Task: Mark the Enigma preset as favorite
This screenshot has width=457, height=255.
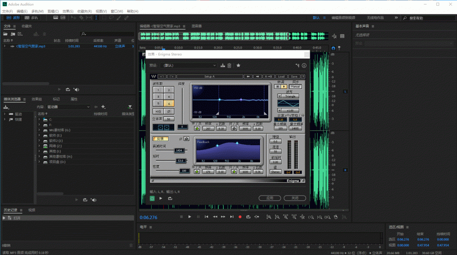Action: tap(238, 65)
